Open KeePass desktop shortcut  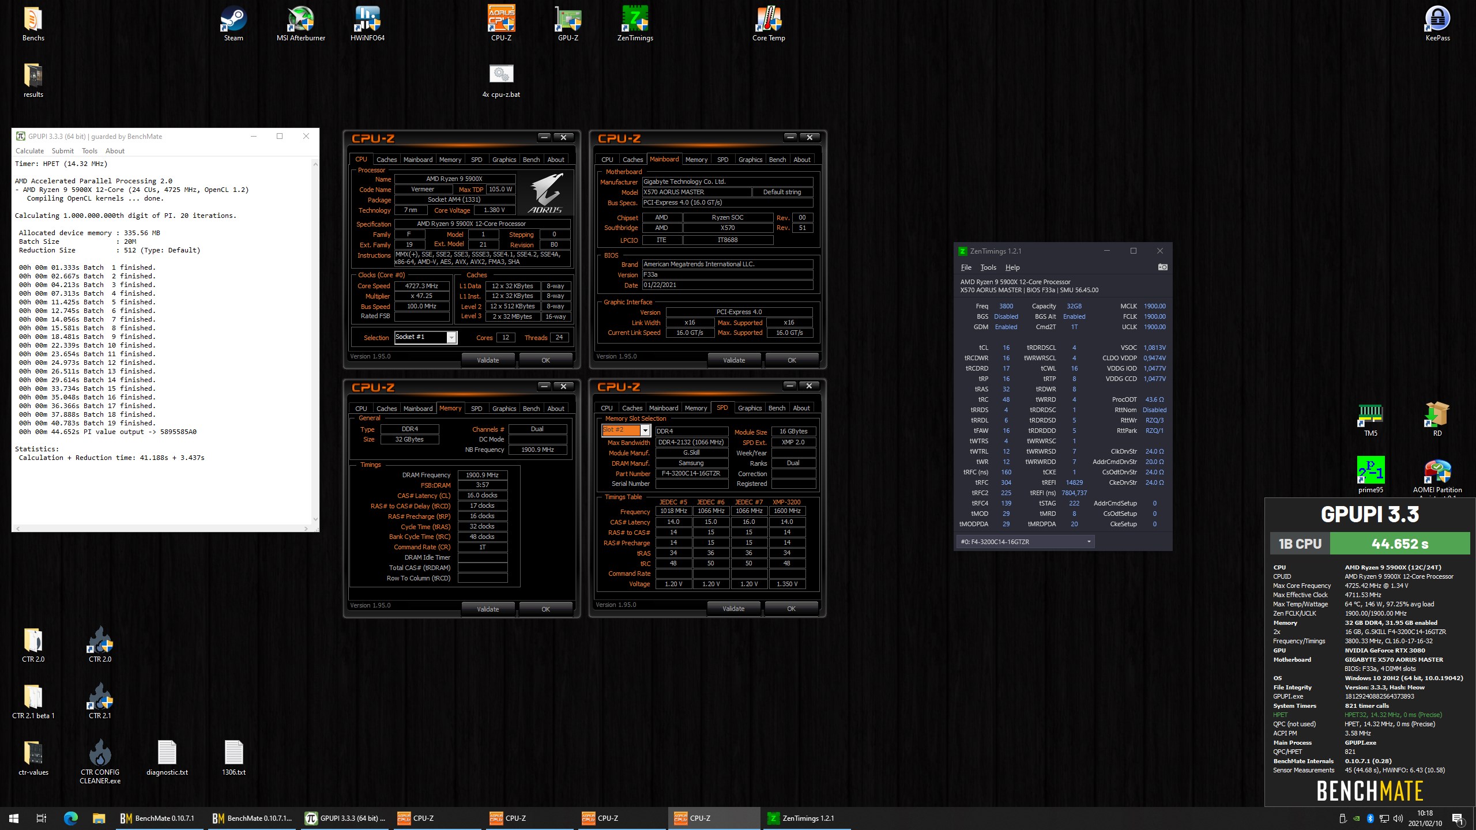(1437, 24)
